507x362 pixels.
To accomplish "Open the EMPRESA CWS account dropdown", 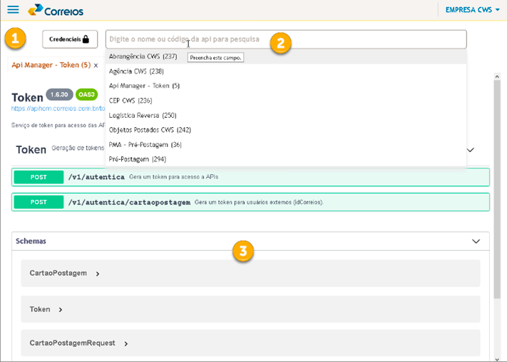I will click(472, 10).
